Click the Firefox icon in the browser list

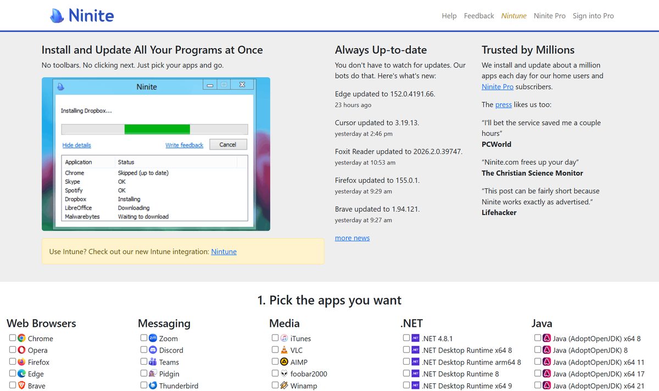(x=21, y=362)
